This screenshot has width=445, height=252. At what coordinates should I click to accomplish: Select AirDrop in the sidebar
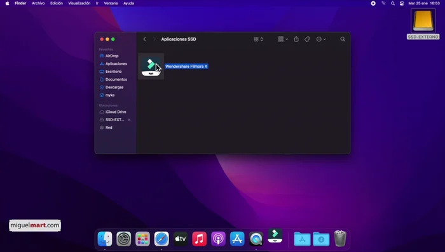coord(112,56)
